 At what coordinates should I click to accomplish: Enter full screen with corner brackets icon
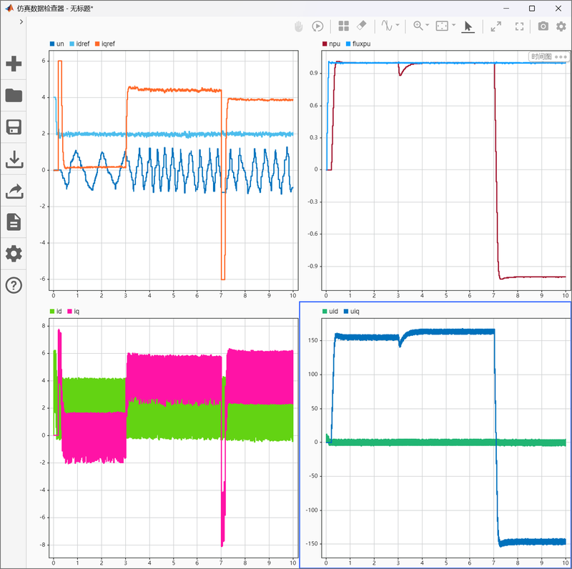click(520, 26)
